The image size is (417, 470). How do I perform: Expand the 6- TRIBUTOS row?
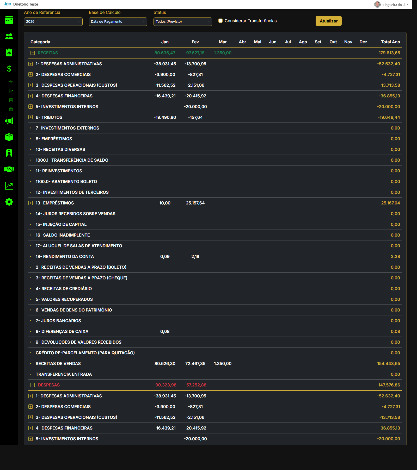(x=30, y=117)
